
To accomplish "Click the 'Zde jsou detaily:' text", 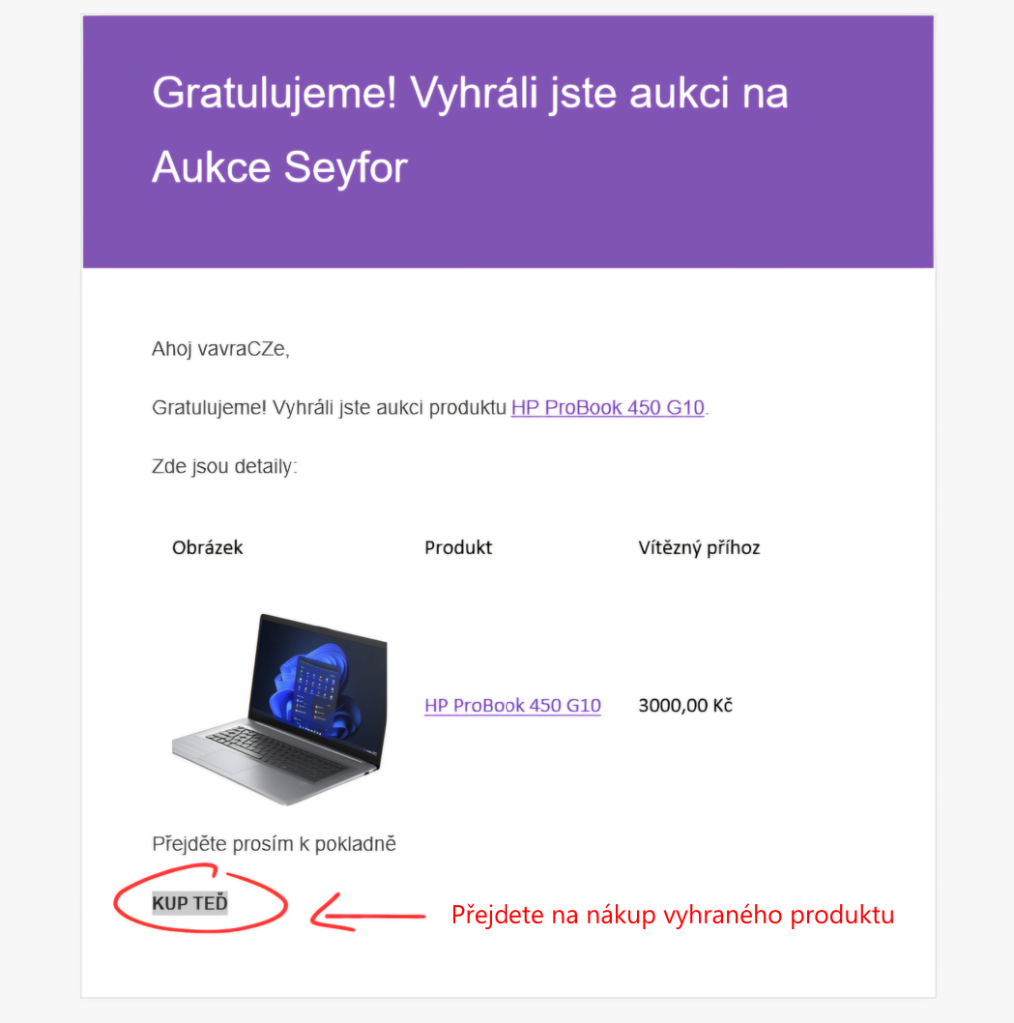I will coord(224,466).
